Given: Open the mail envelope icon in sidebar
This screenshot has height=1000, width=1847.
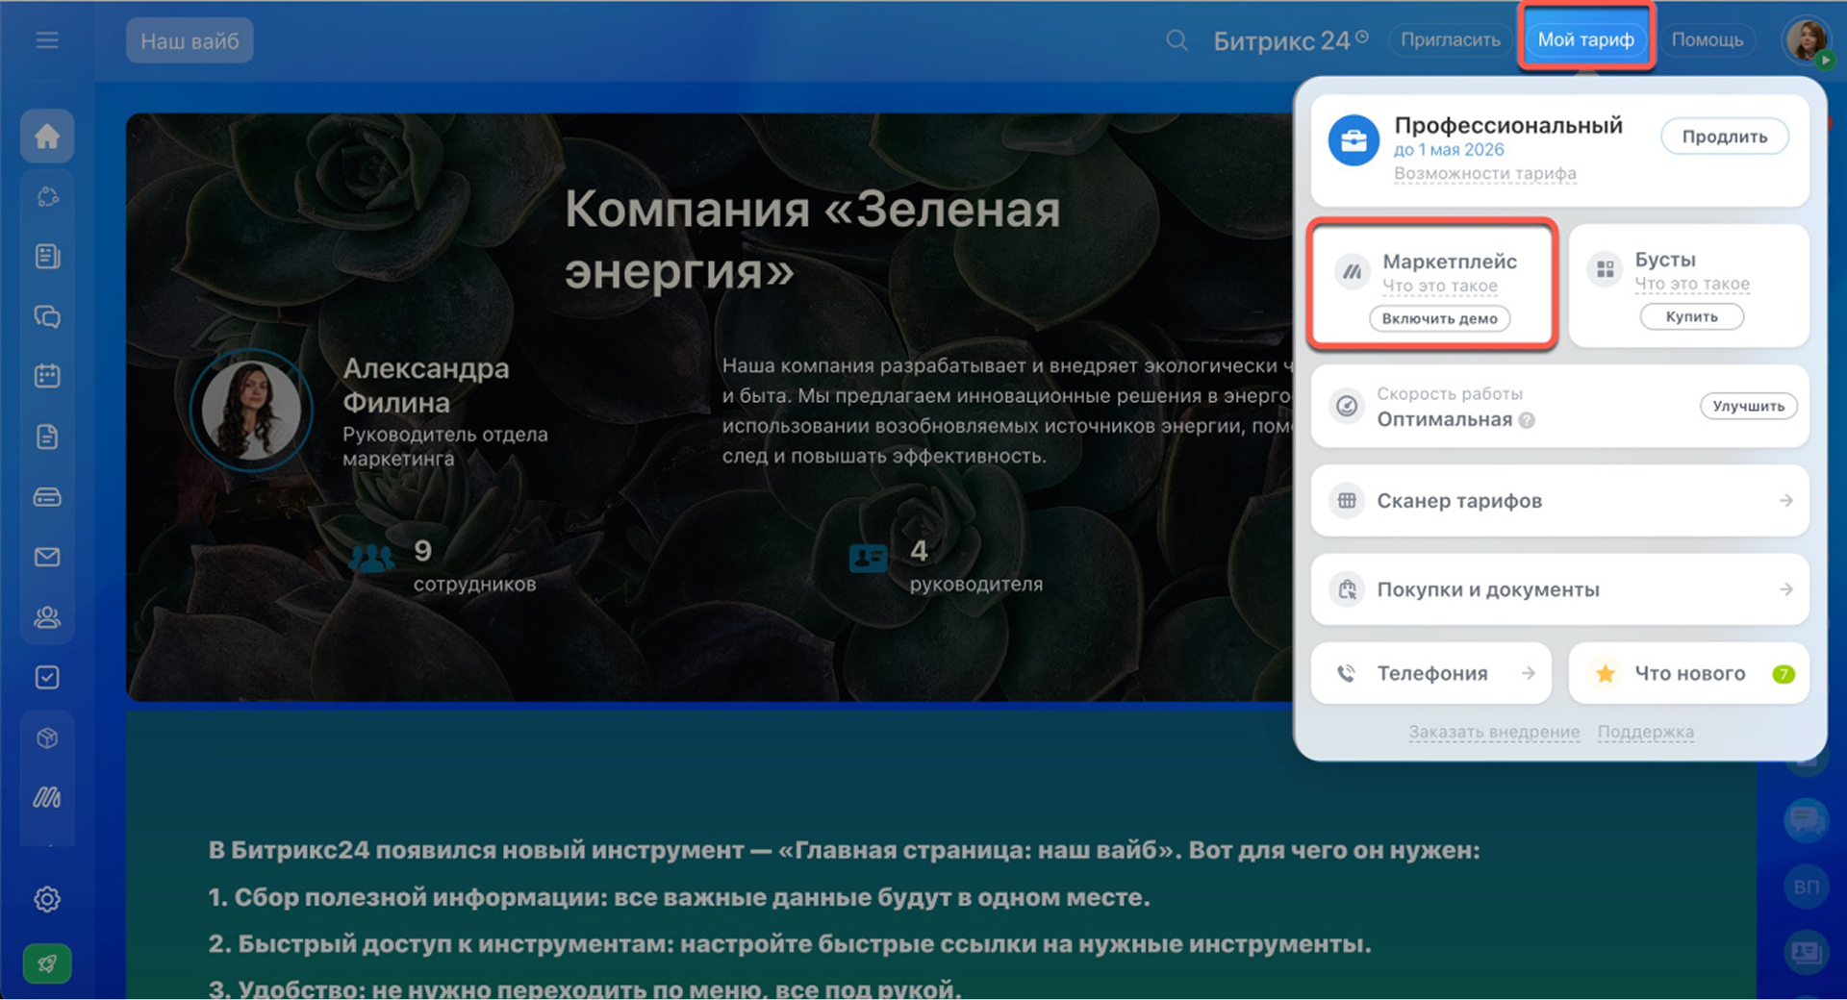Looking at the screenshot, I should (x=47, y=558).
